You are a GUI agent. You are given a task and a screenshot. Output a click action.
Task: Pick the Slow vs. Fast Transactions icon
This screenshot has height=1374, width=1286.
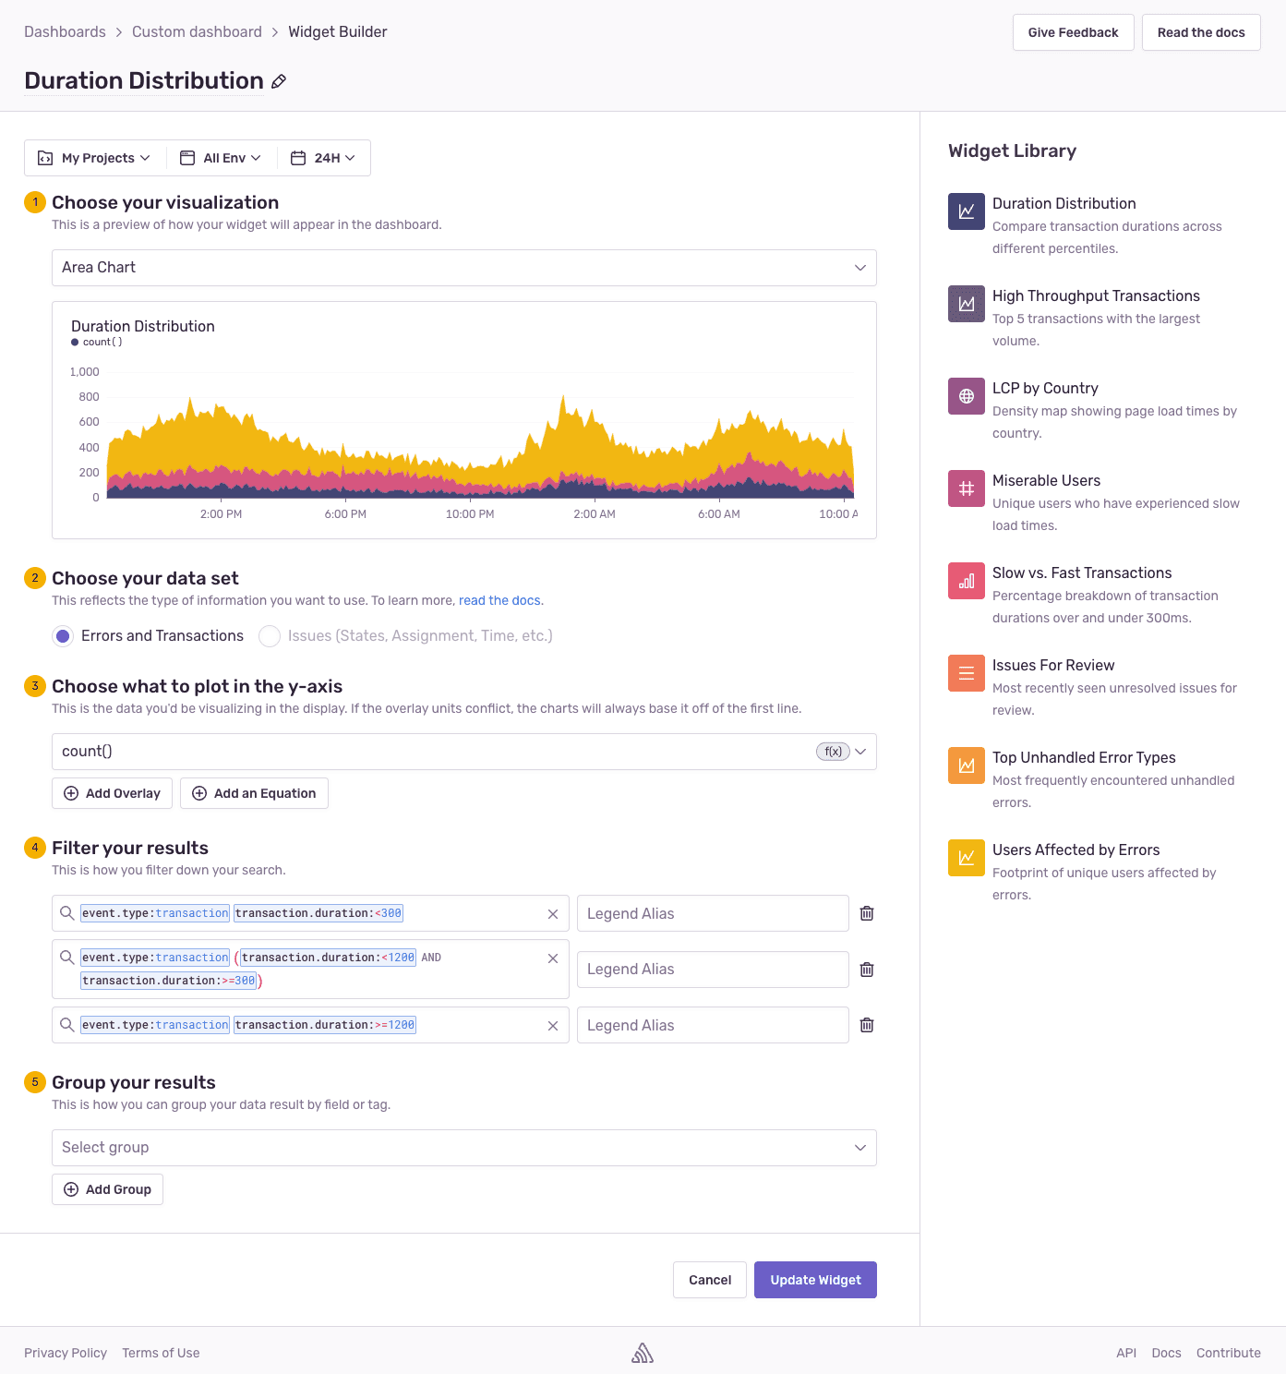click(966, 581)
